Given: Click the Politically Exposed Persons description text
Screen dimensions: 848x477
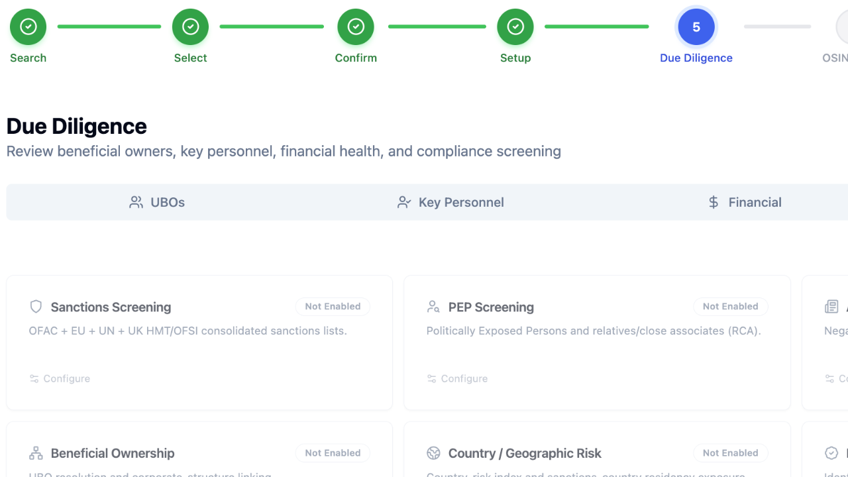Looking at the screenshot, I should [594, 331].
